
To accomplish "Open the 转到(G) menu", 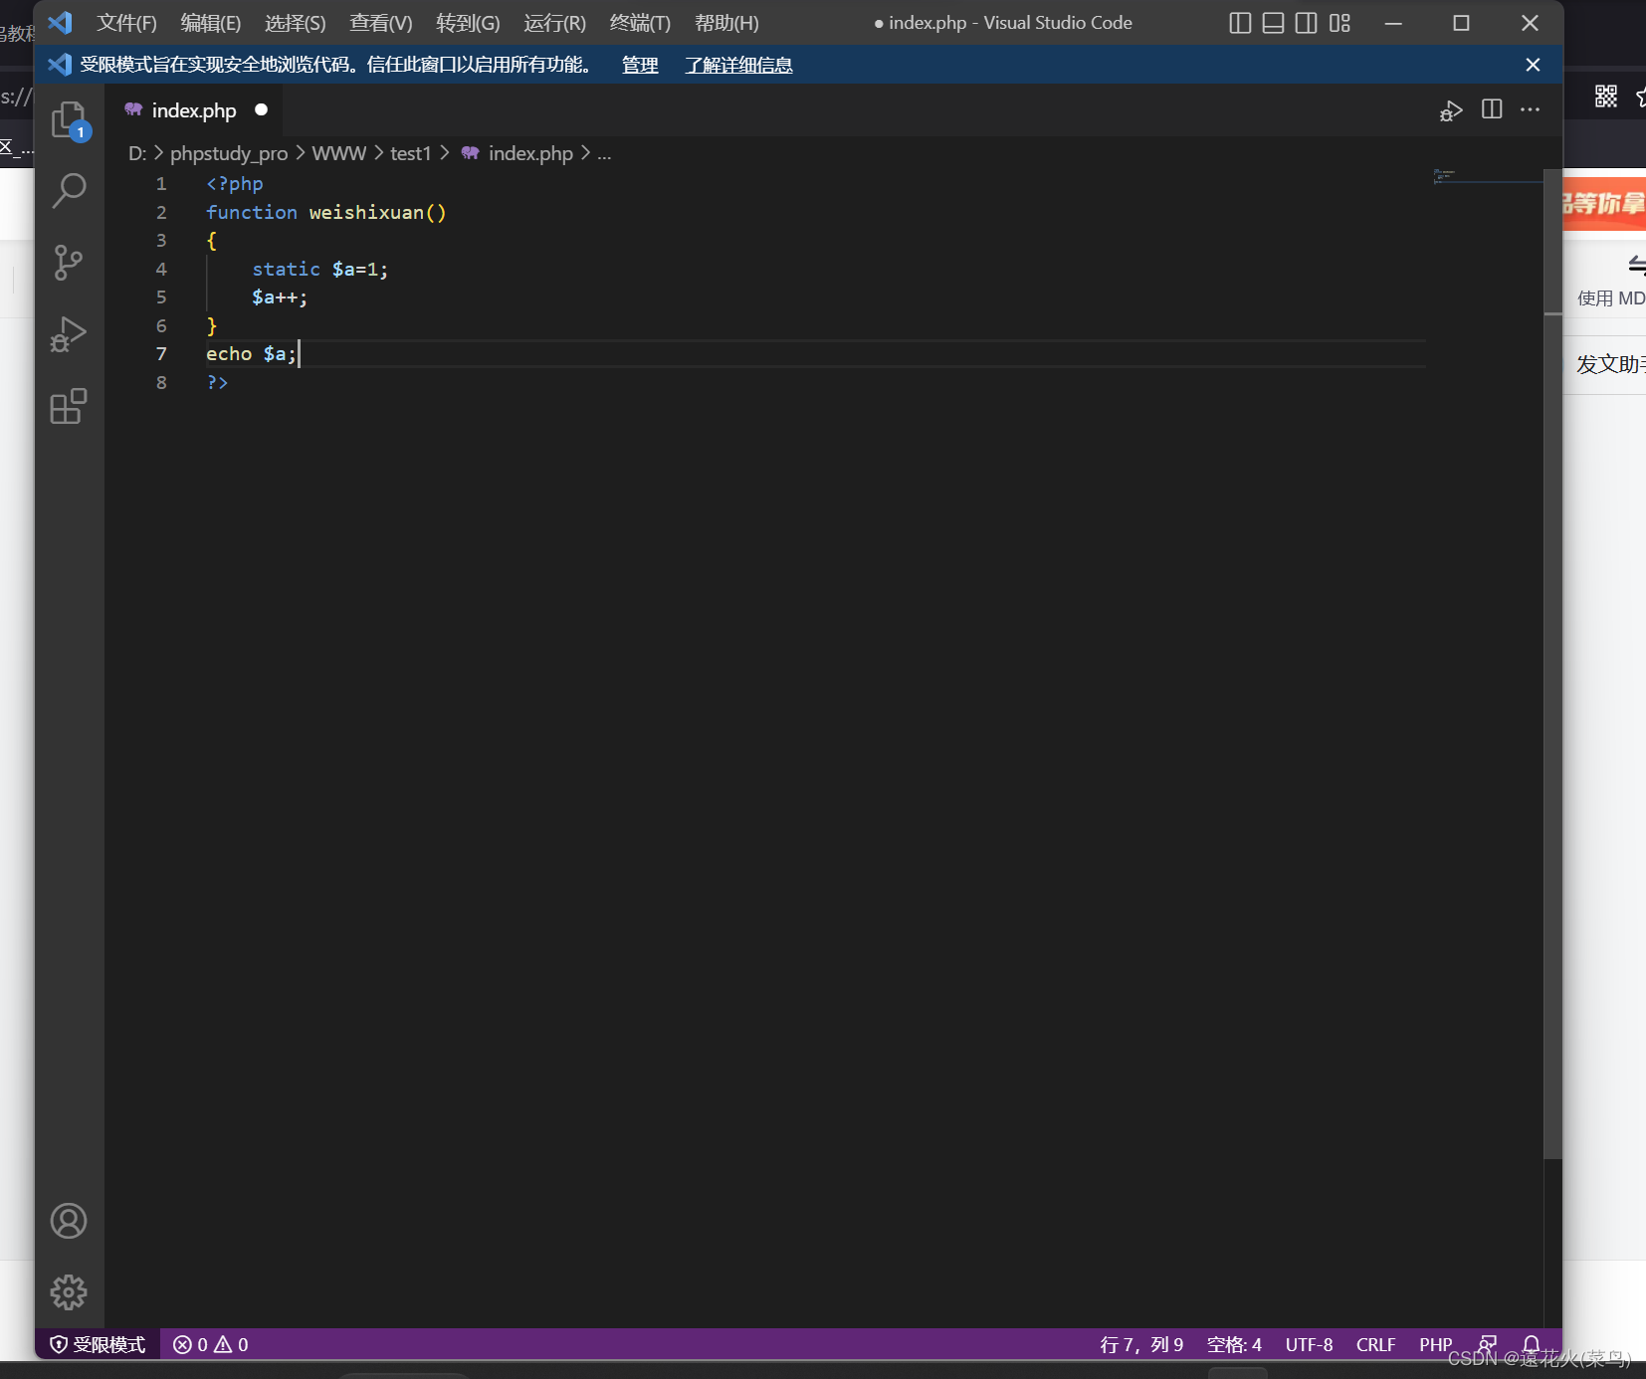I will pyautogui.click(x=468, y=23).
